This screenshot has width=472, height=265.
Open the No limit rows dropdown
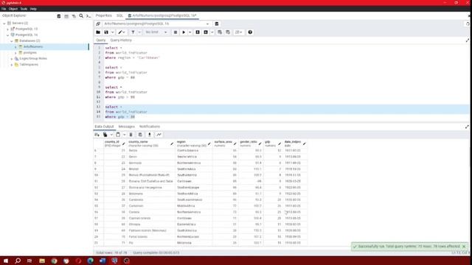[x=156, y=32]
